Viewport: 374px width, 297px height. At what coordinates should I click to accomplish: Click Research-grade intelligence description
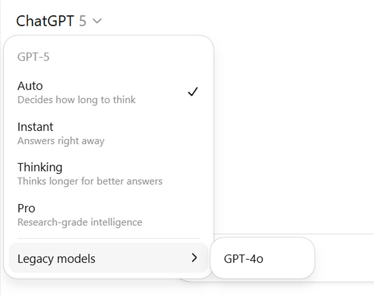click(x=79, y=222)
